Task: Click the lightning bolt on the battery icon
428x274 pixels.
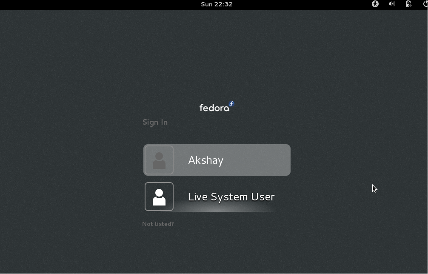Action: (x=410, y=5)
